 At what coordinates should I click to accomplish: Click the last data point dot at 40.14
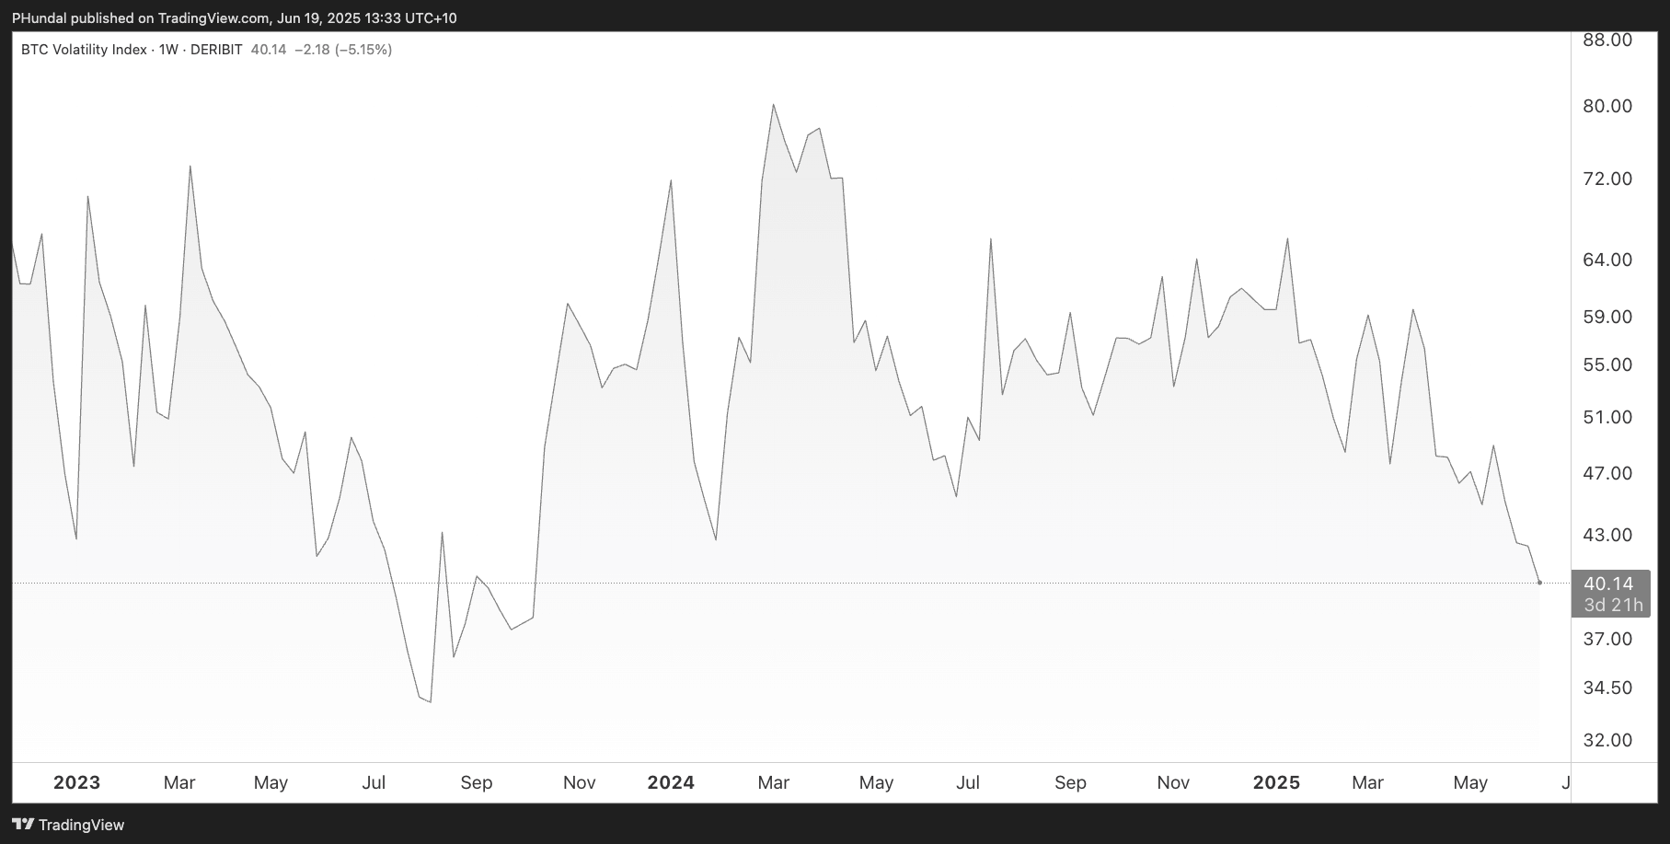coord(1539,583)
